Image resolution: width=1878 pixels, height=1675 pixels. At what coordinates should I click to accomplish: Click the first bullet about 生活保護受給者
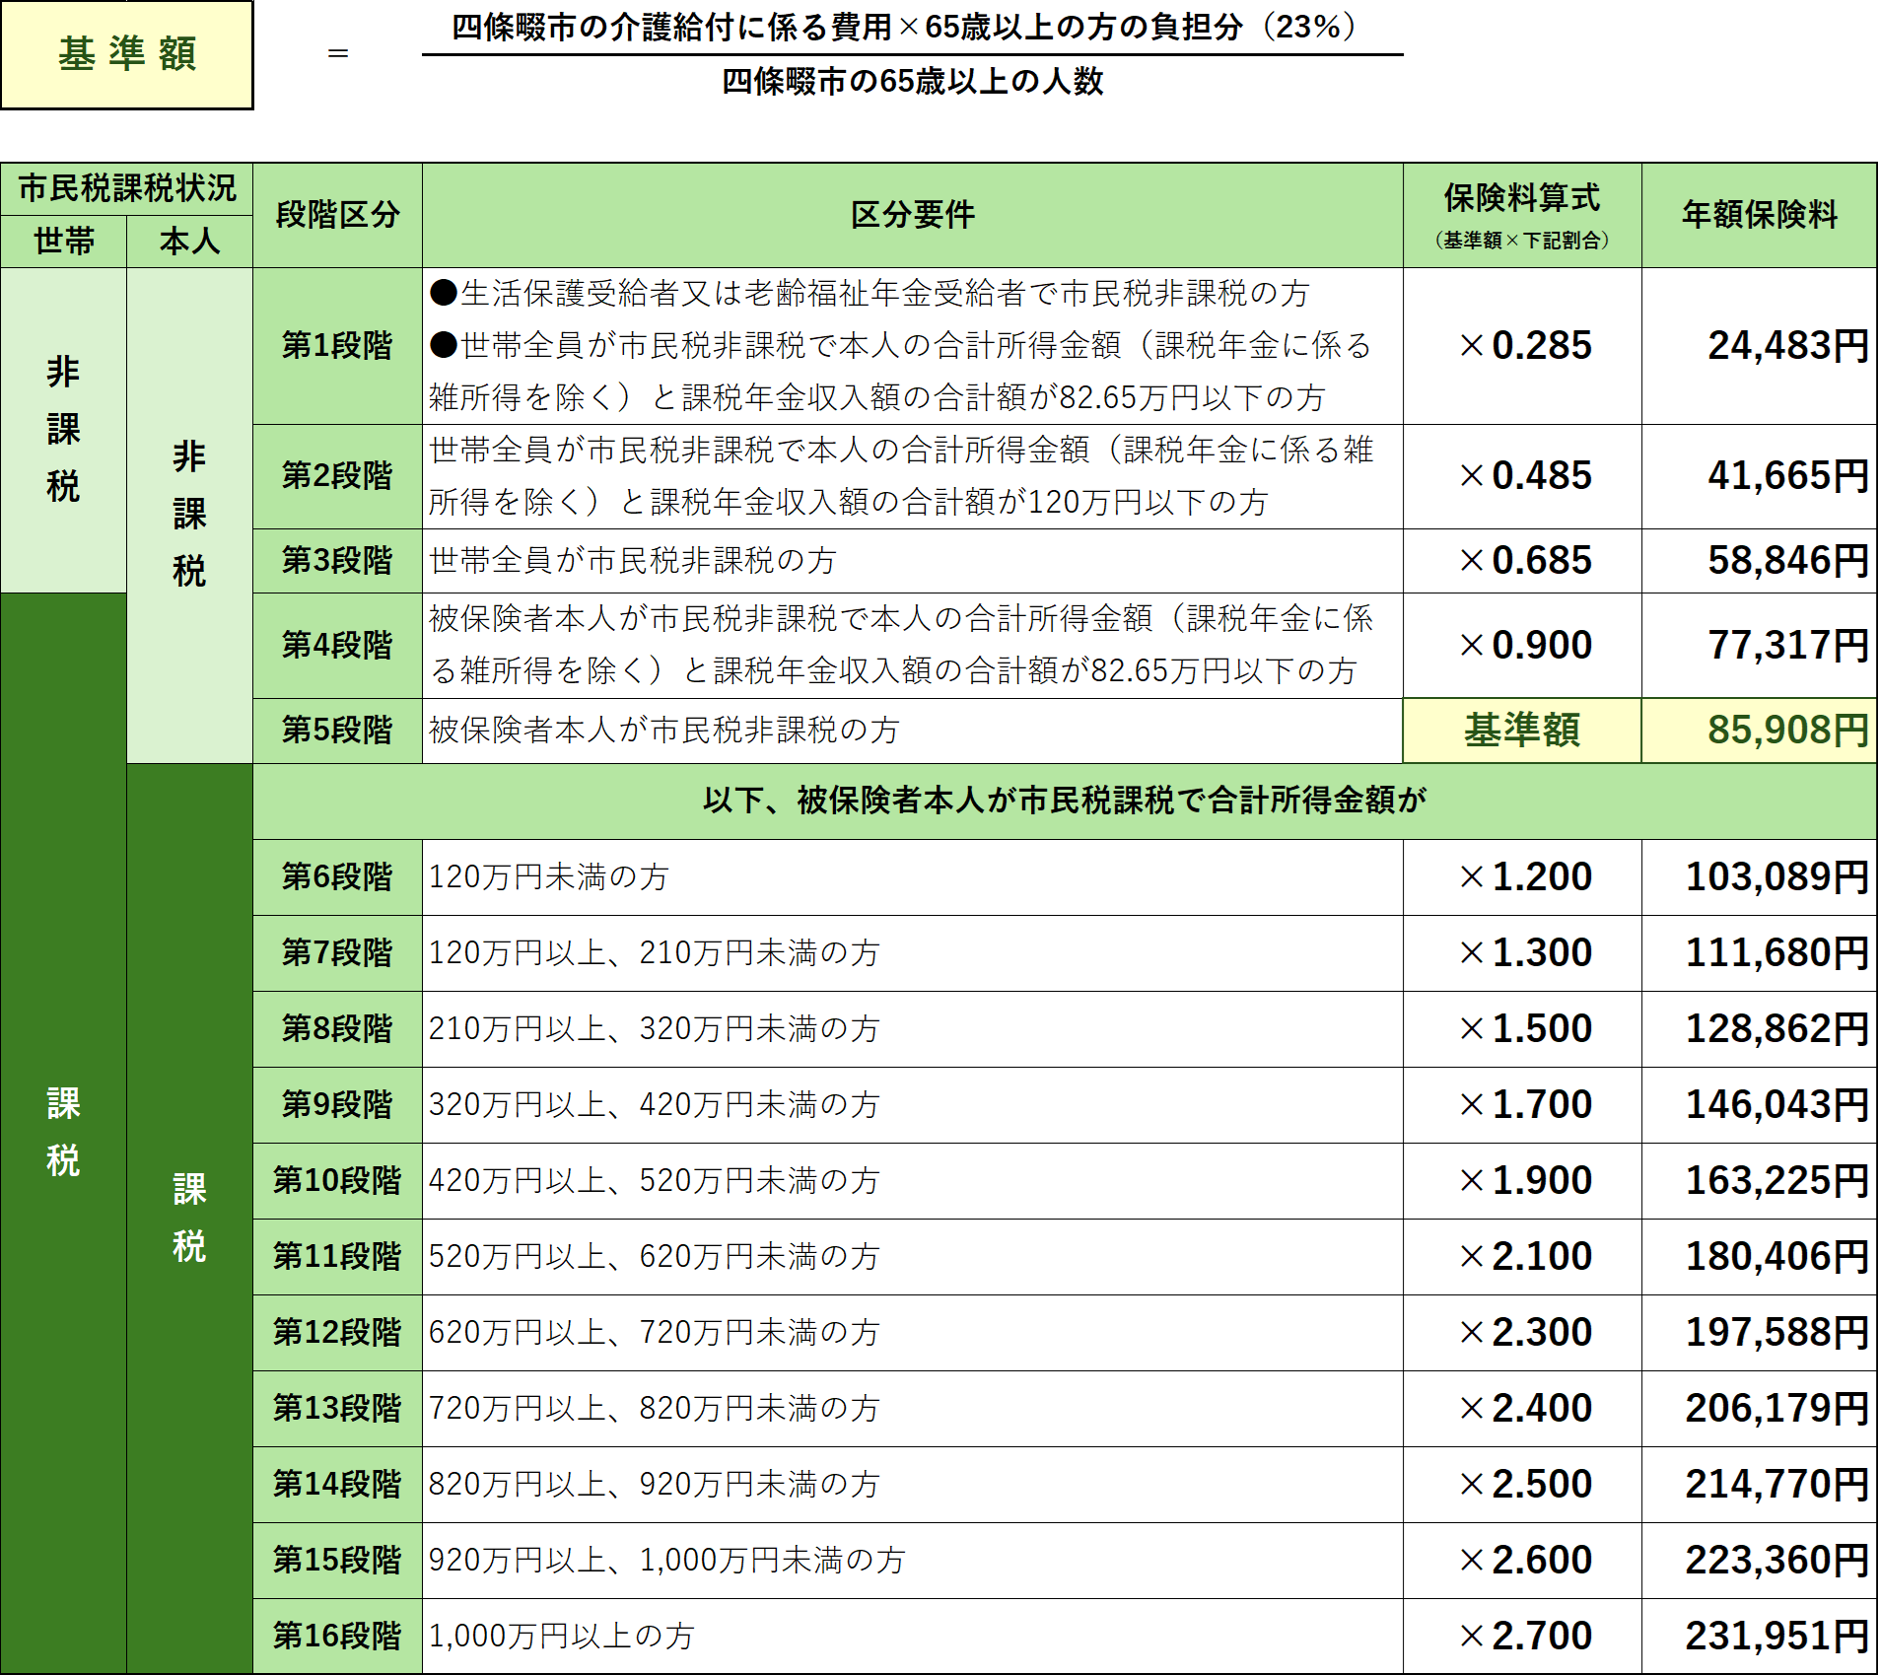(x=869, y=294)
